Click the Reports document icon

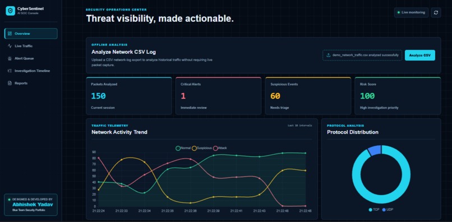(x=10, y=83)
